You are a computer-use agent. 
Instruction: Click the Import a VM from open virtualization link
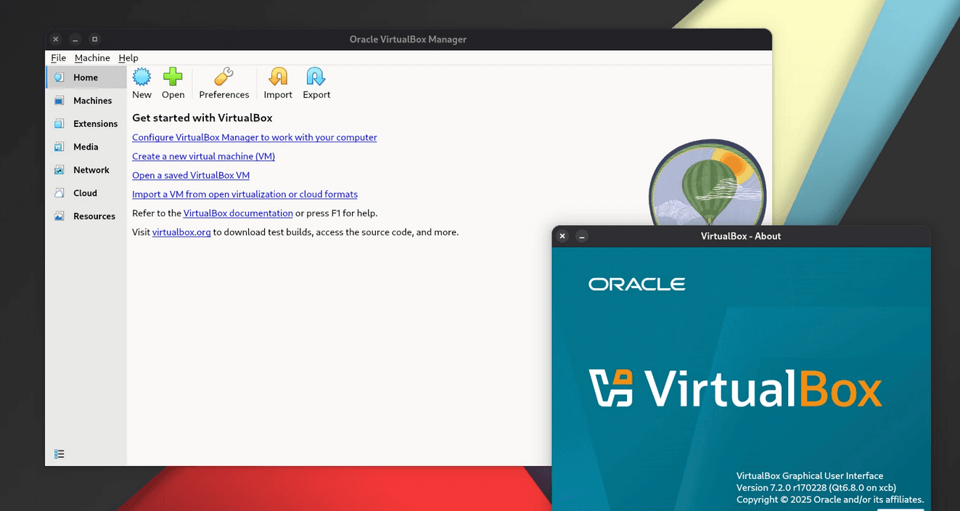245,194
